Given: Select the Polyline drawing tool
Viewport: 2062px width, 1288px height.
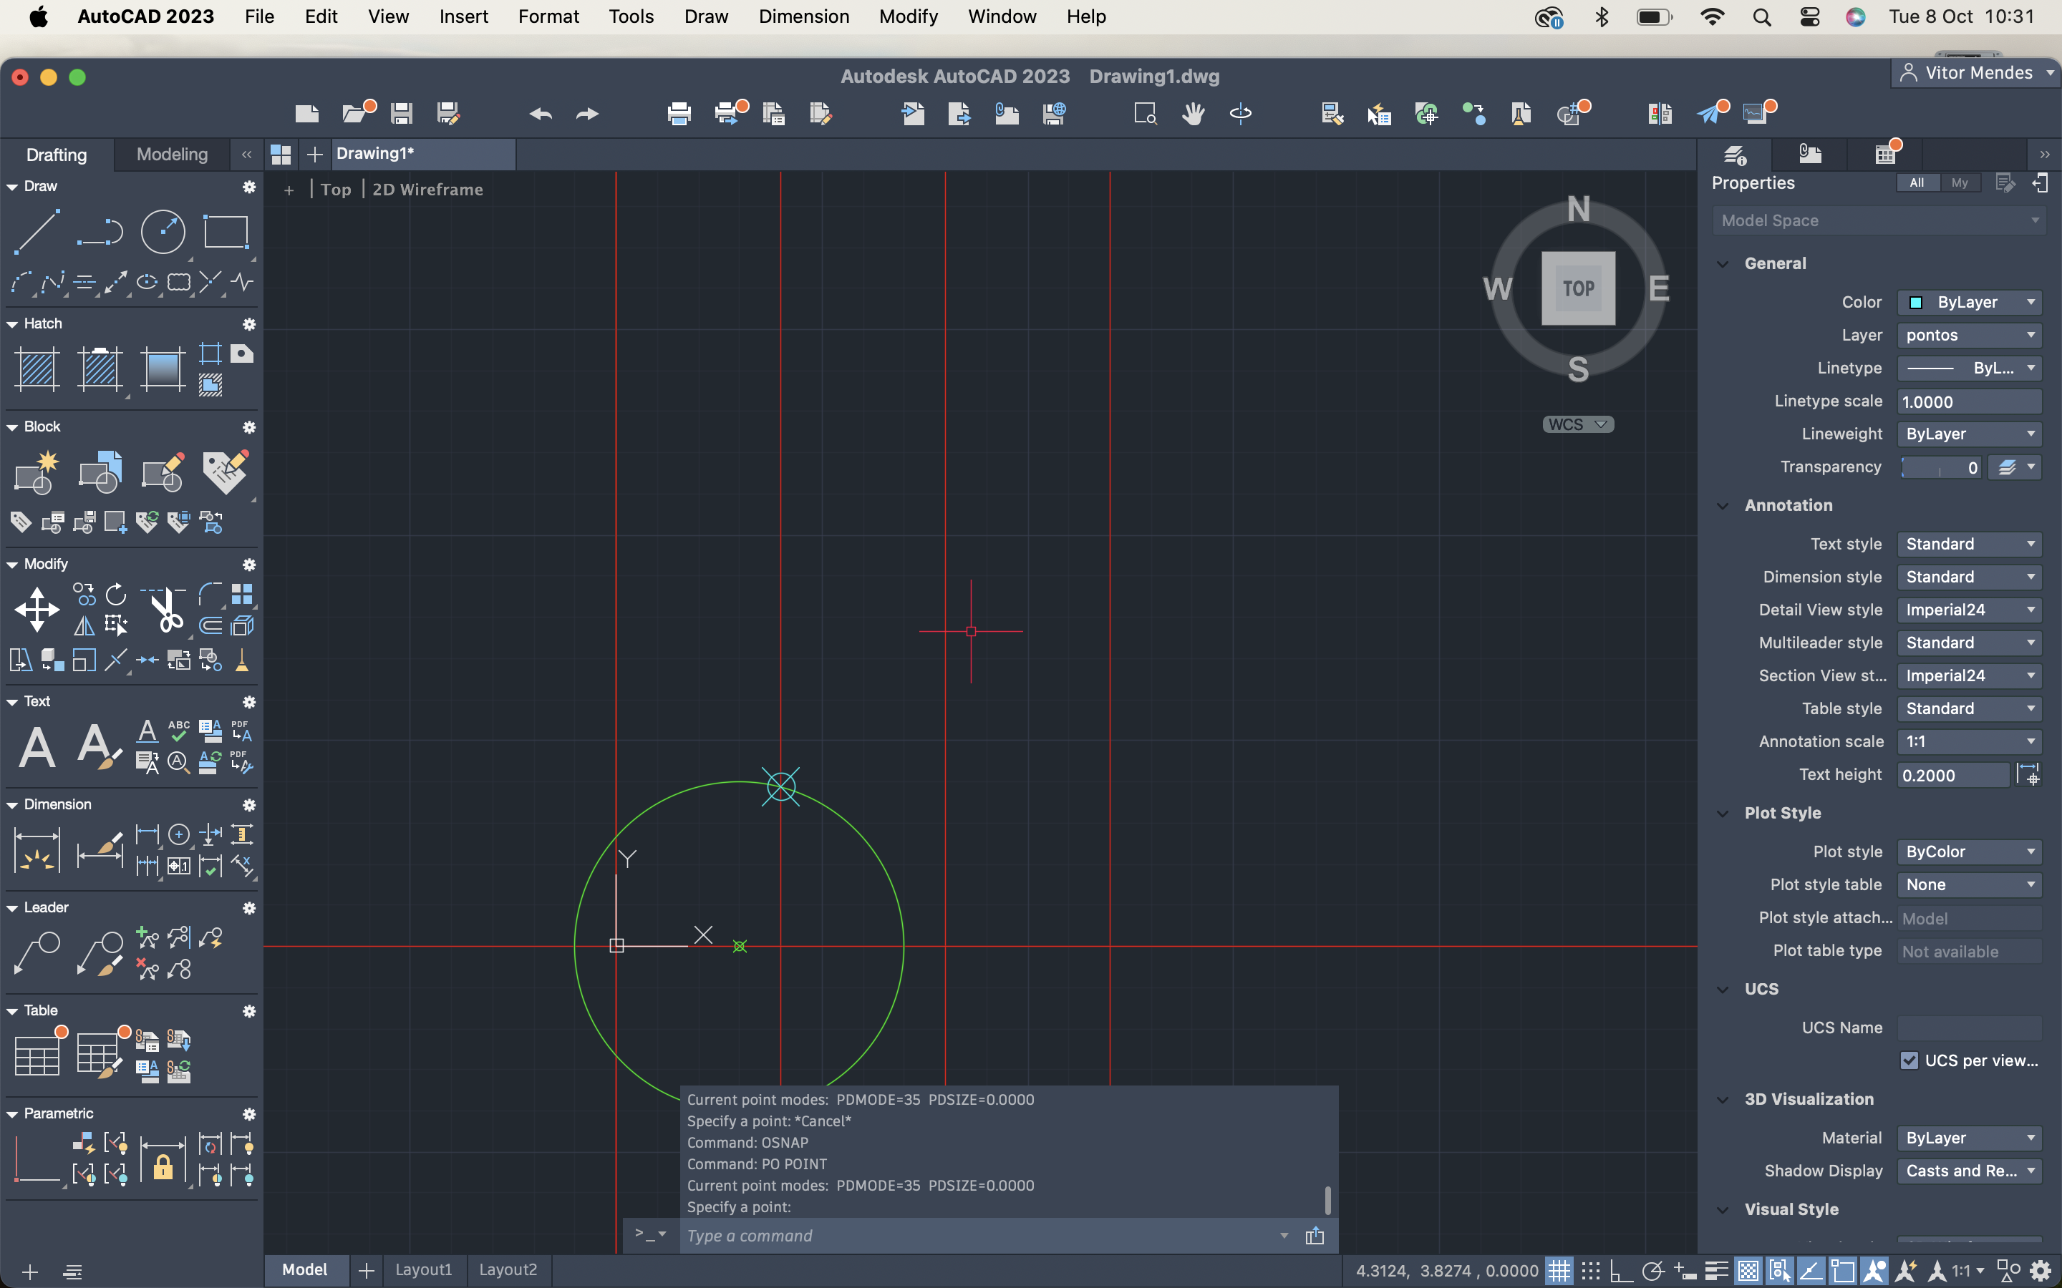Looking at the screenshot, I should point(100,232).
